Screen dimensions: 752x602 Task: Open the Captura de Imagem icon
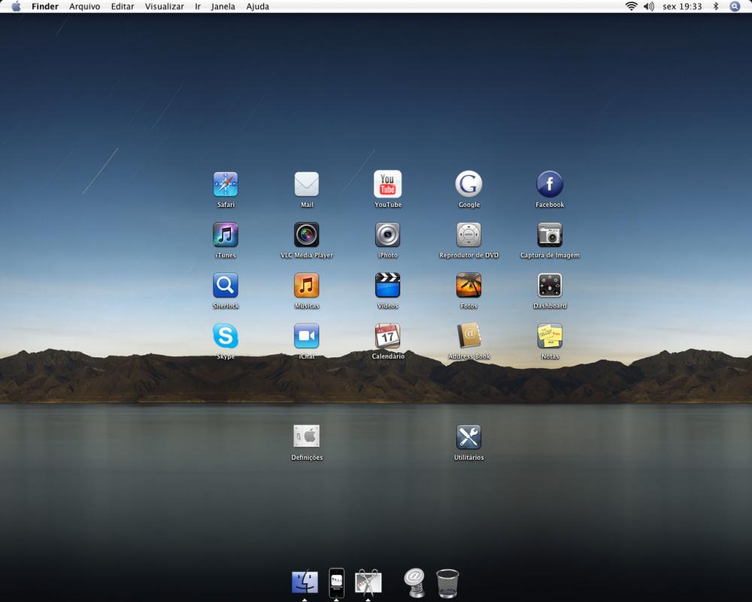(550, 235)
